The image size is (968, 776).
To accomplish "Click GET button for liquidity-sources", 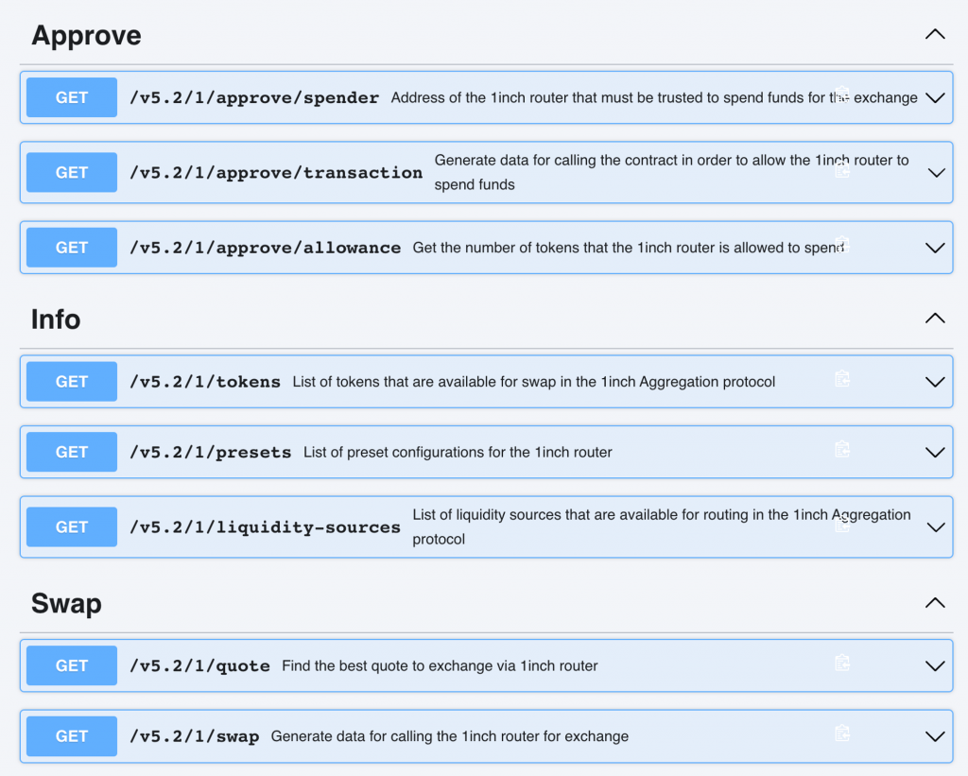I will point(72,527).
